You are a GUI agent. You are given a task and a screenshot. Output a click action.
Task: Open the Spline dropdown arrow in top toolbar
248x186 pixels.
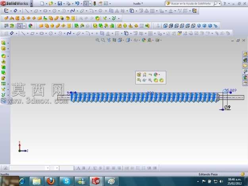[x=77, y=11]
